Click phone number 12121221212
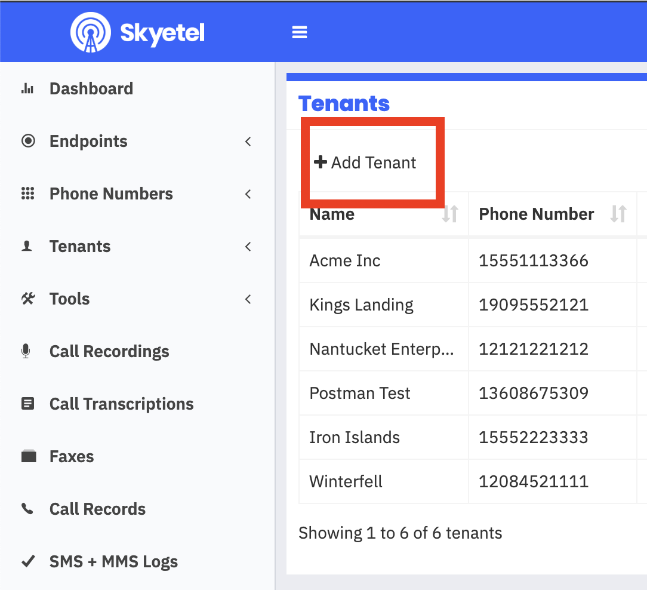This screenshot has height=590, width=647. click(534, 349)
